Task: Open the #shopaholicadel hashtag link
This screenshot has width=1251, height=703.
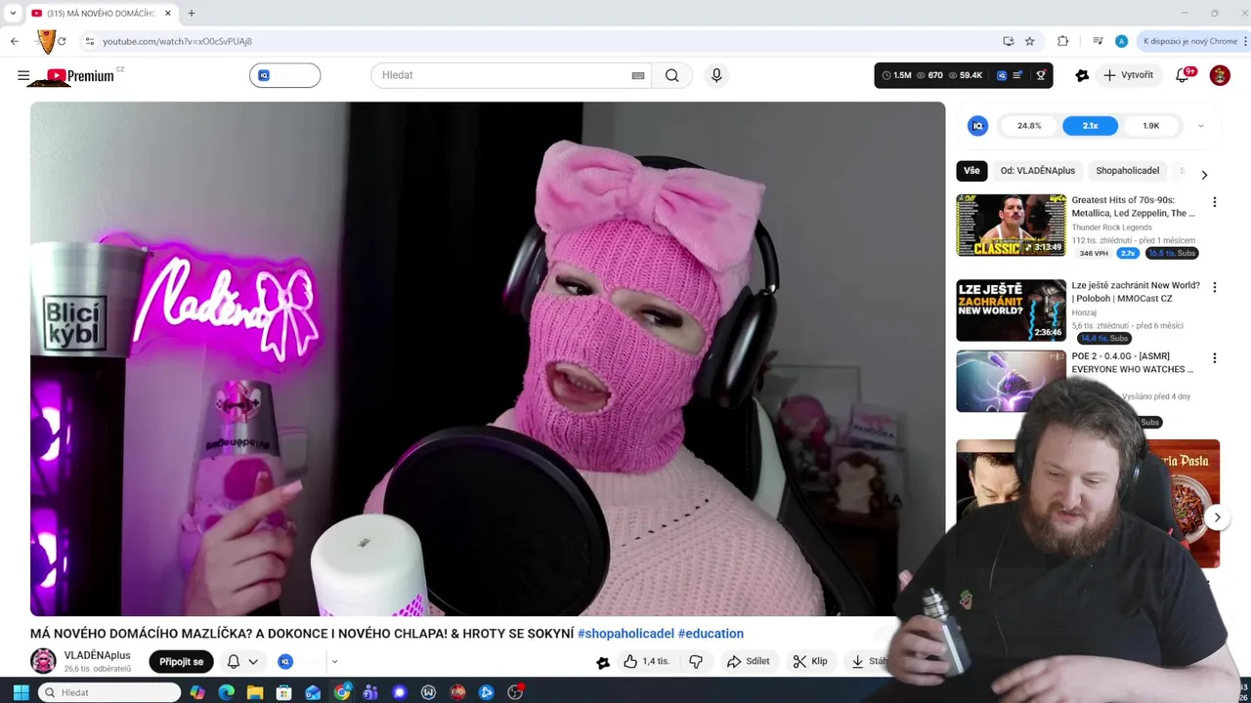Action: 625,633
